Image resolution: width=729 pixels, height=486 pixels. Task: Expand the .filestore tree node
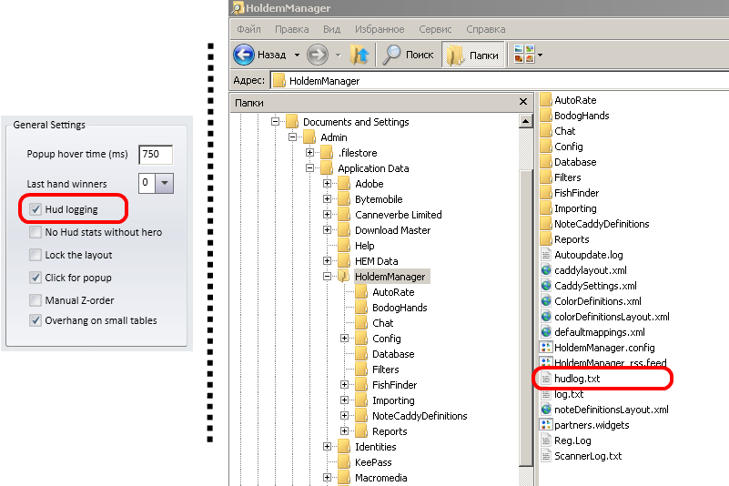coord(310,153)
